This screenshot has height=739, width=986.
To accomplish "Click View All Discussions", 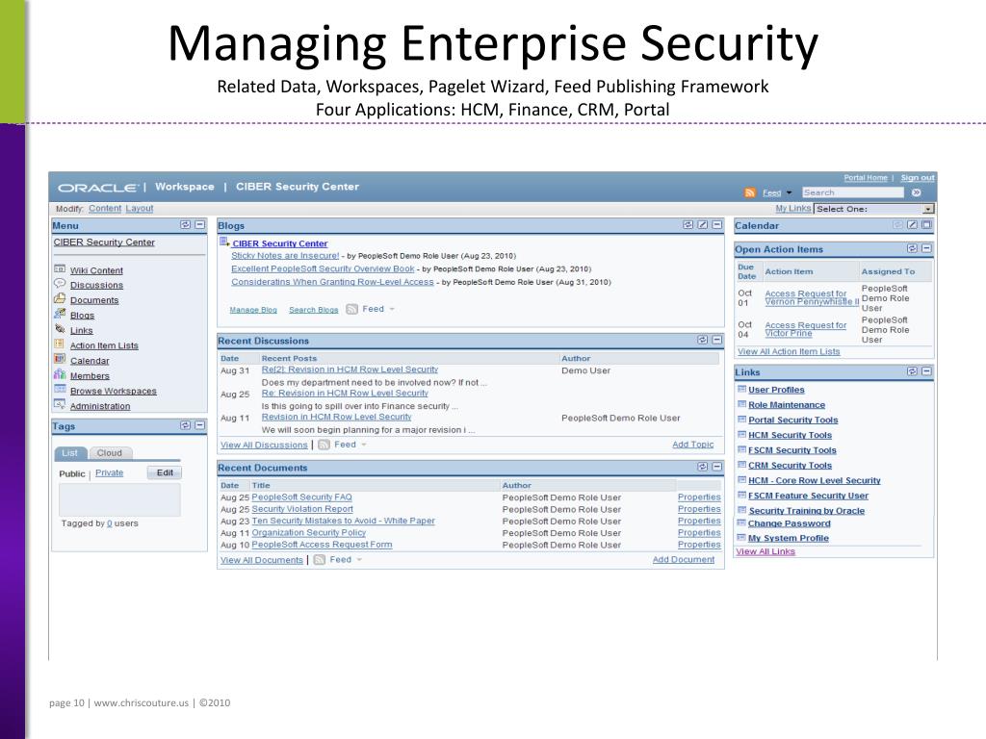I will (264, 445).
